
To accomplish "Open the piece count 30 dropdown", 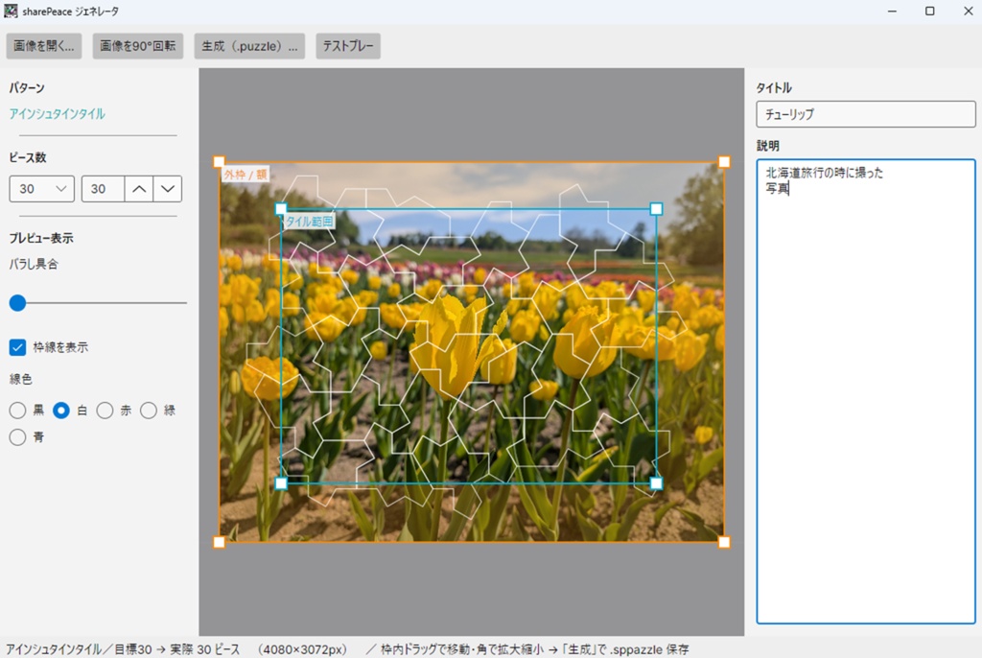I will [x=42, y=189].
